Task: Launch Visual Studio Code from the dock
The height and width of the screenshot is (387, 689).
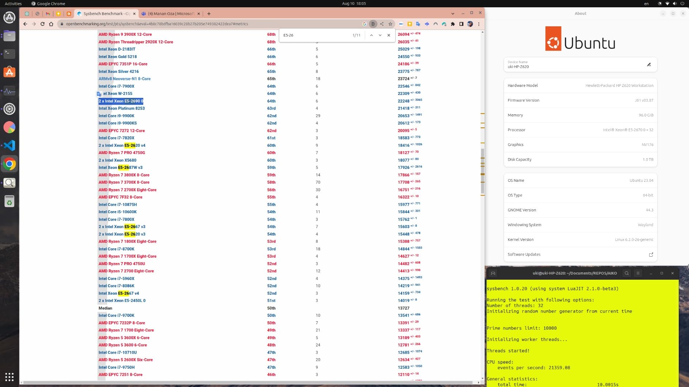Action: 10,146
